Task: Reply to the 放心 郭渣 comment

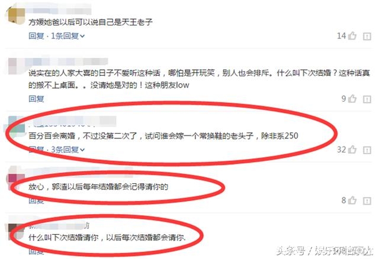Action: pos(36,200)
